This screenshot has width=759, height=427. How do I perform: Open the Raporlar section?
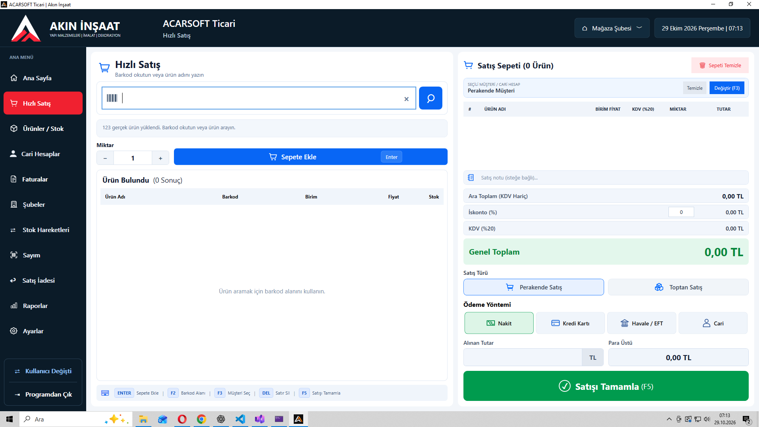[43, 306]
